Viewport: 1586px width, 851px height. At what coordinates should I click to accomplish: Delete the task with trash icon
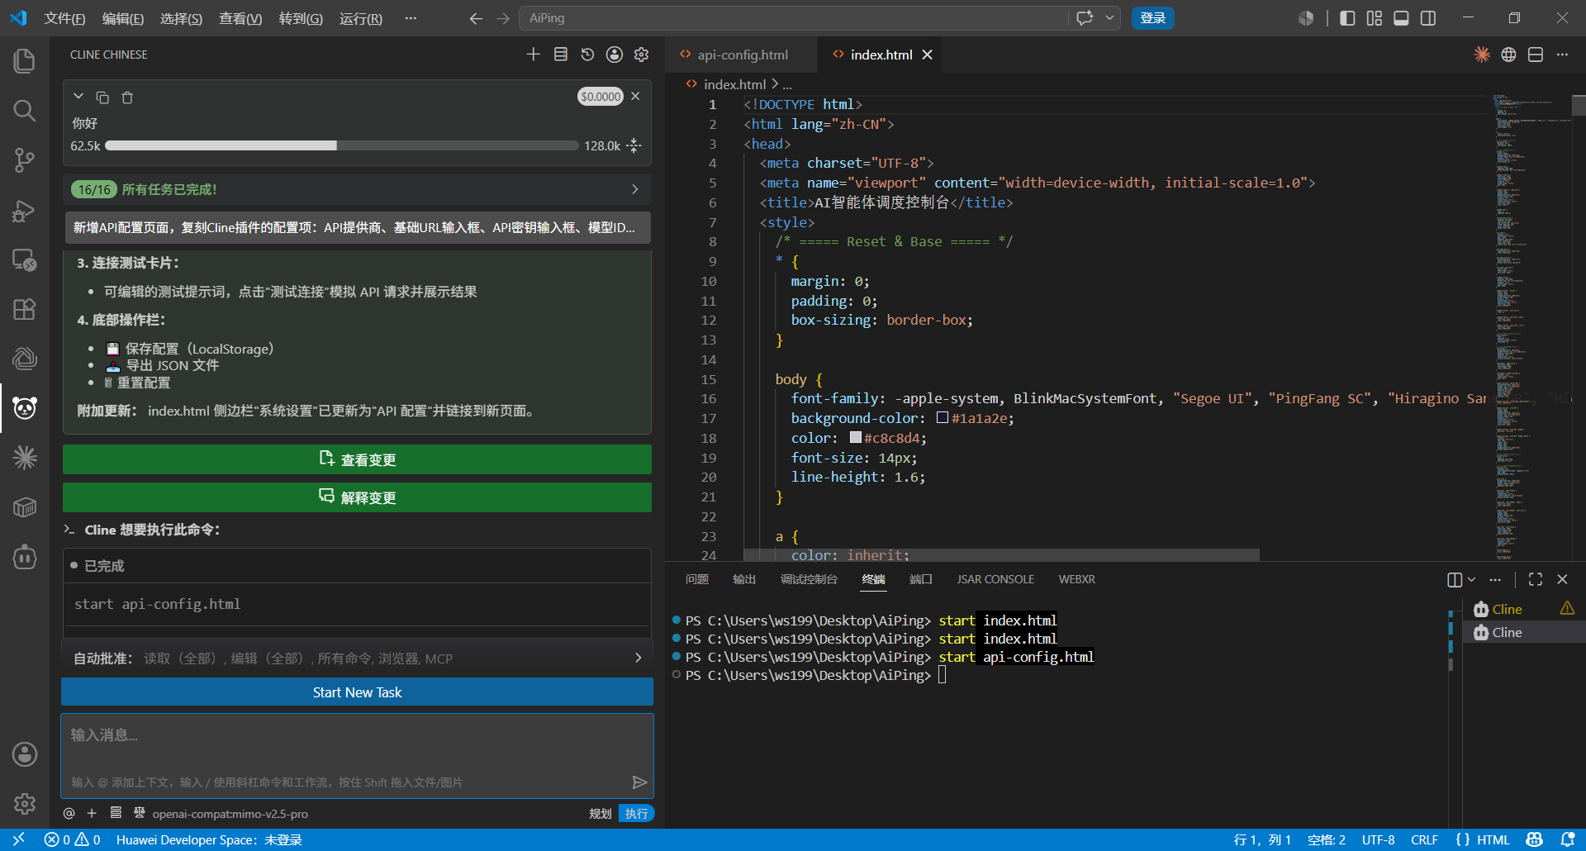(127, 97)
